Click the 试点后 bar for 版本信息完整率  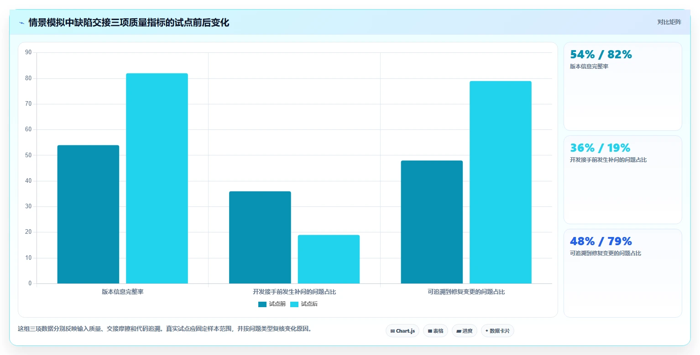(157, 178)
